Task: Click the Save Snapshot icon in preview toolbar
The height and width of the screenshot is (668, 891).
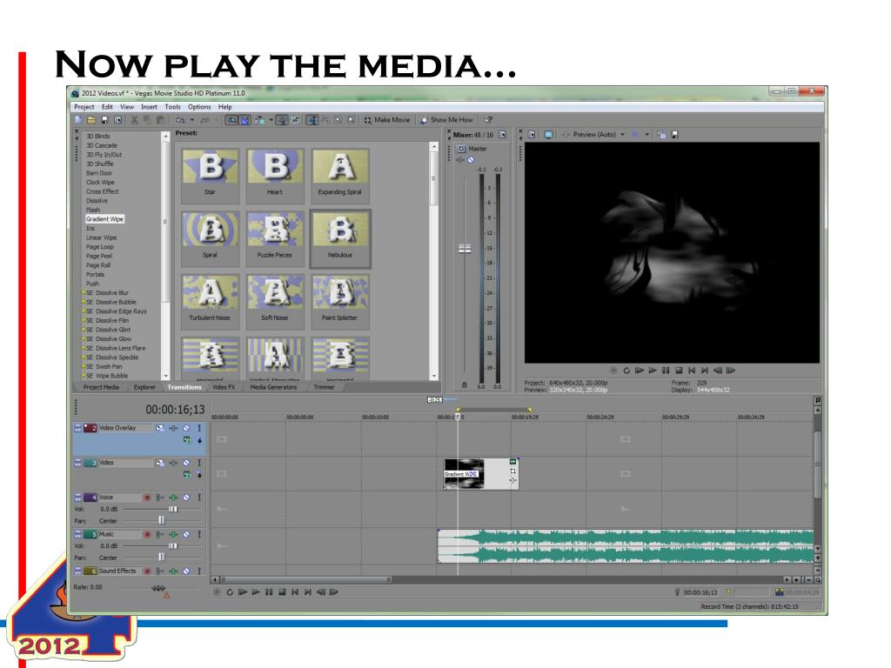Action: pos(675,135)
